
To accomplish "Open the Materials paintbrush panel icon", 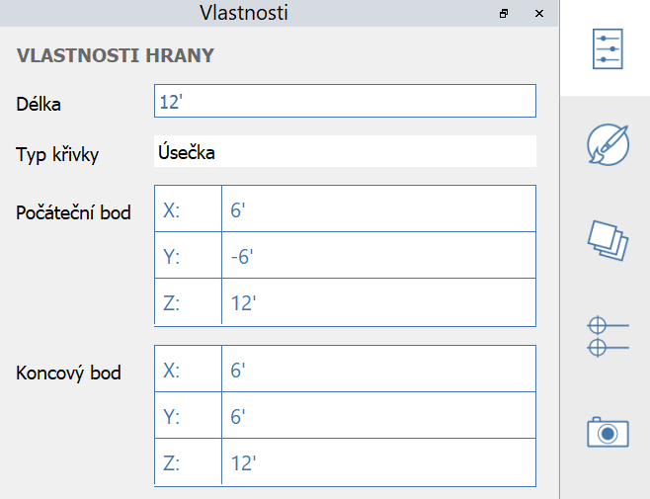I will pyautogui.click(x=607, y=145).
